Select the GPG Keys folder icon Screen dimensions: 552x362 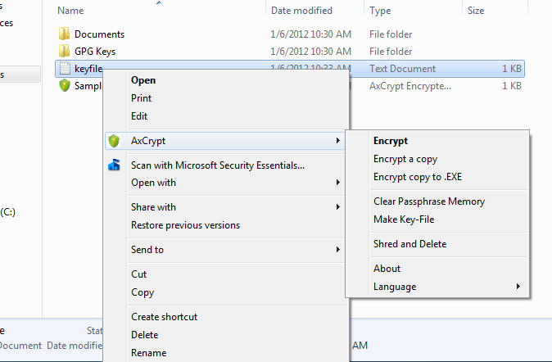[x=64, y=51]
